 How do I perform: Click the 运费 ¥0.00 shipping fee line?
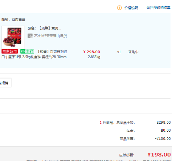pos(149,130)
